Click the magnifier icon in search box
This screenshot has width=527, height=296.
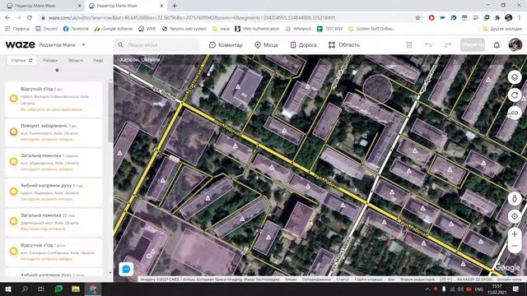click(120, 44)
